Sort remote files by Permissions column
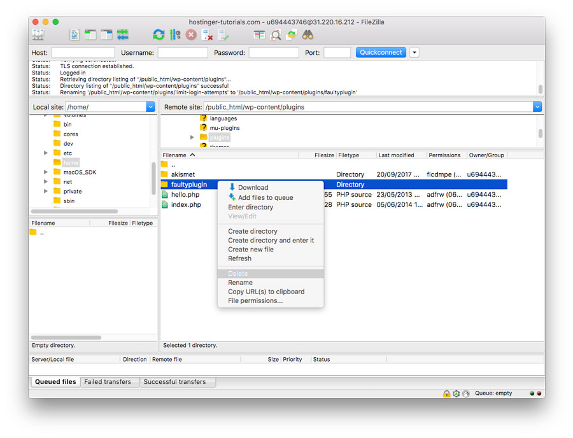 [446, 155]
